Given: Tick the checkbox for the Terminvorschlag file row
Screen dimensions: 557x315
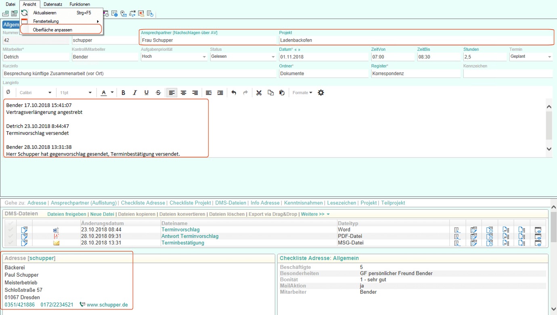Looking at the screenshot, I should (11, 230).
